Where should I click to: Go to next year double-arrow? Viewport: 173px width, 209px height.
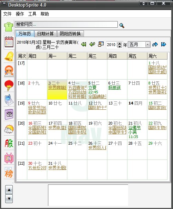click(x=163, y=44)
